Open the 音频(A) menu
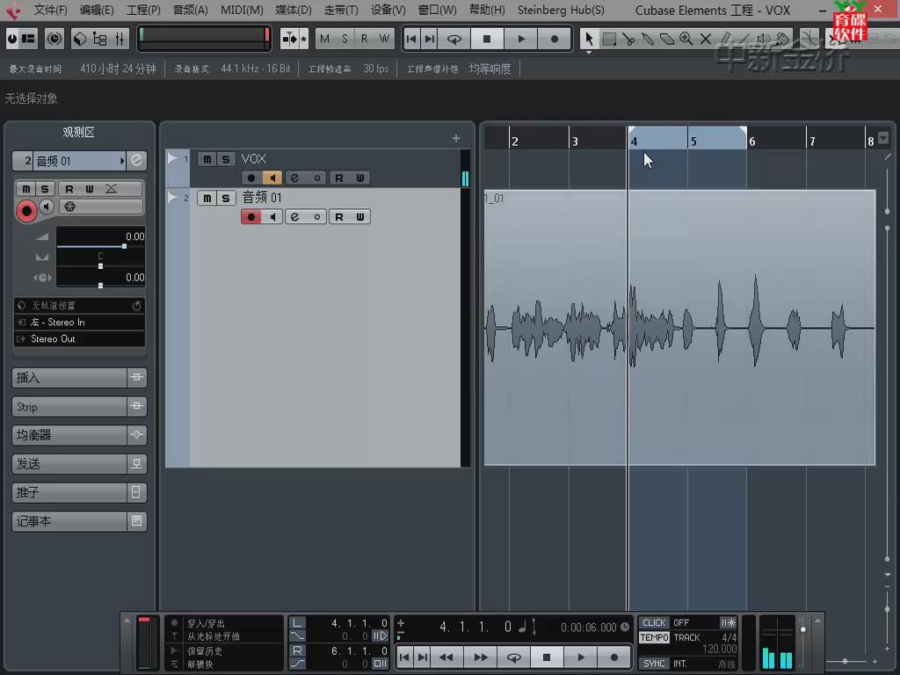The width and height of the screenshot is (900, 675). (x=190, y=11)
